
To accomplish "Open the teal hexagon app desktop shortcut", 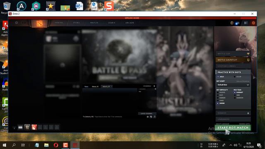I will coord(36,6).
